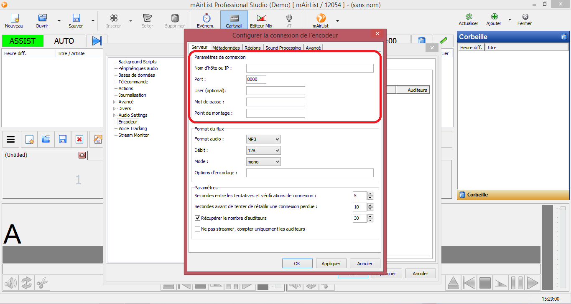571x304 pixels.
Task: Expand the Avancé tree node
Action: point(115,102)
